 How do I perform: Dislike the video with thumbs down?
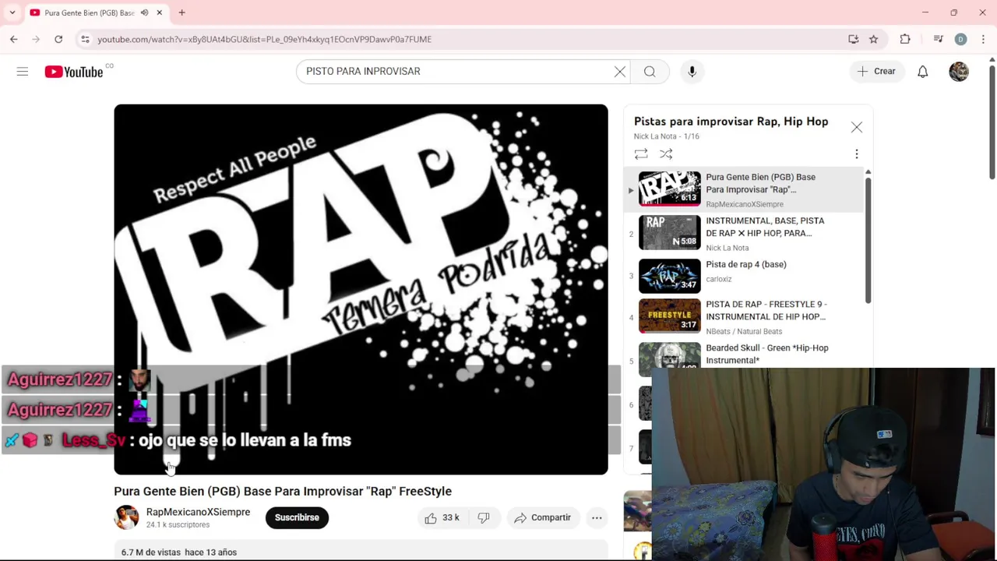pyautogui.click(x=484, y=518)
